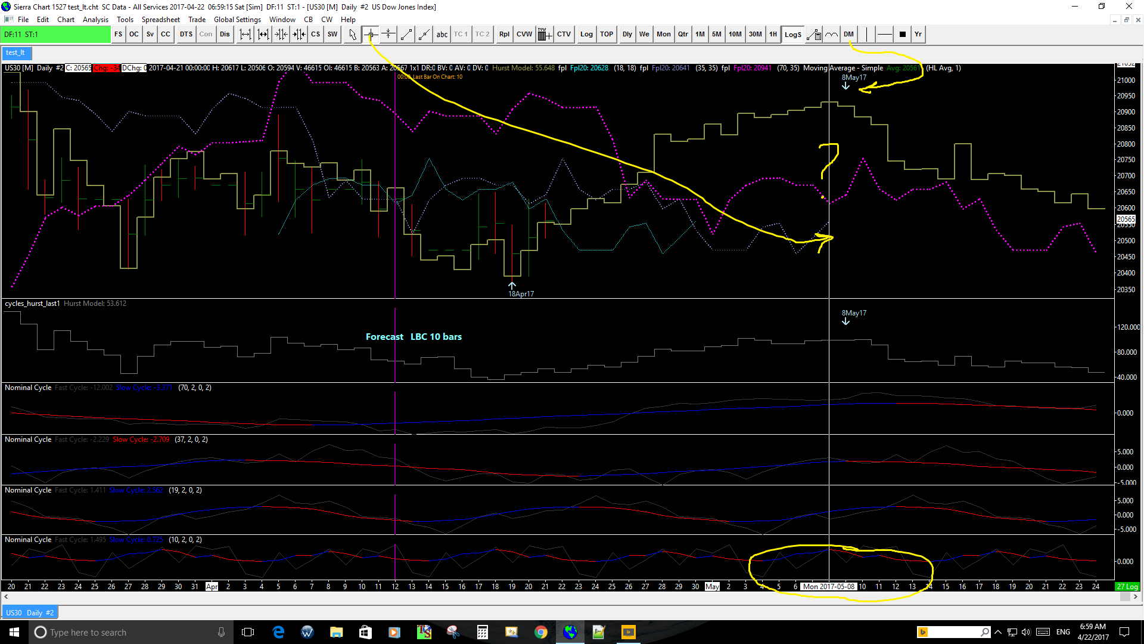Viewport: 1144px width, 644px height.
Task: Toggle the LogS scale button
Action: point(792,35)
